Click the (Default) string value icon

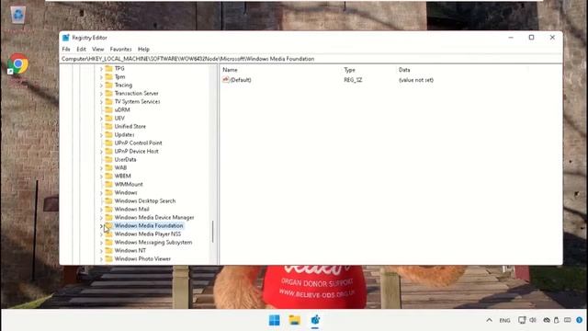(225, 80)
